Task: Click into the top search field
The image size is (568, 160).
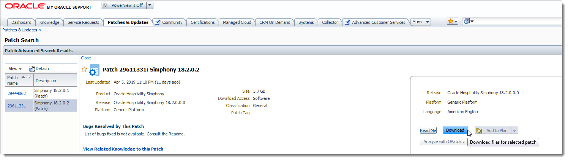Action: click(518, 22)
